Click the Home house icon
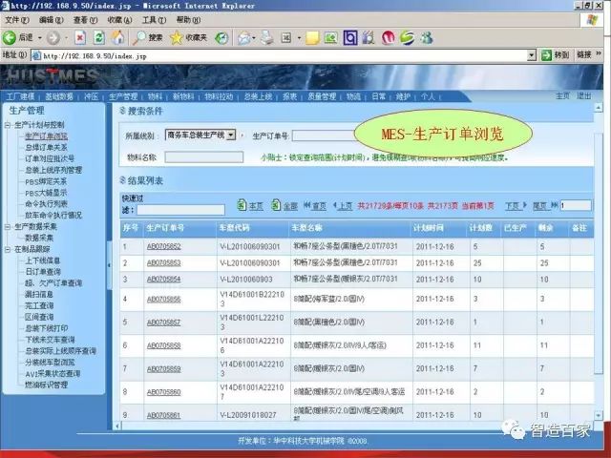 pyautogui.click(x=117, y=38)
